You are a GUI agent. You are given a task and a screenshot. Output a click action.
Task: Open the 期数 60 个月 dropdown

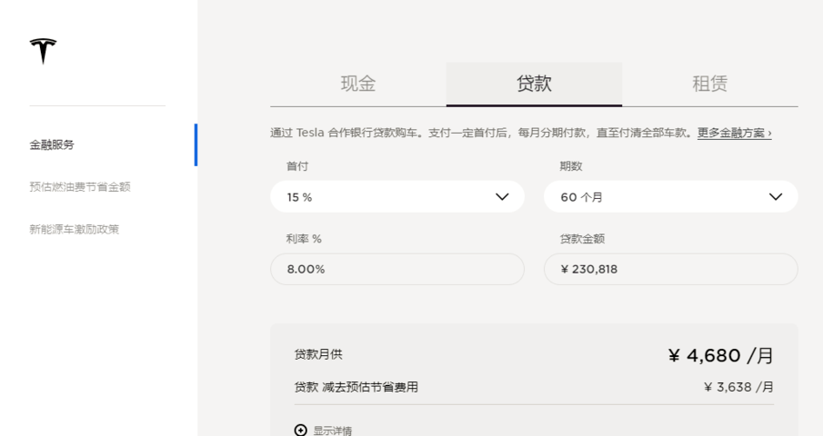click(670, 196)
